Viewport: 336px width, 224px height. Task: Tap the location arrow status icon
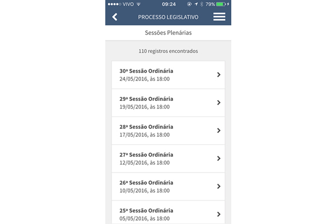(x=196, y=4)
